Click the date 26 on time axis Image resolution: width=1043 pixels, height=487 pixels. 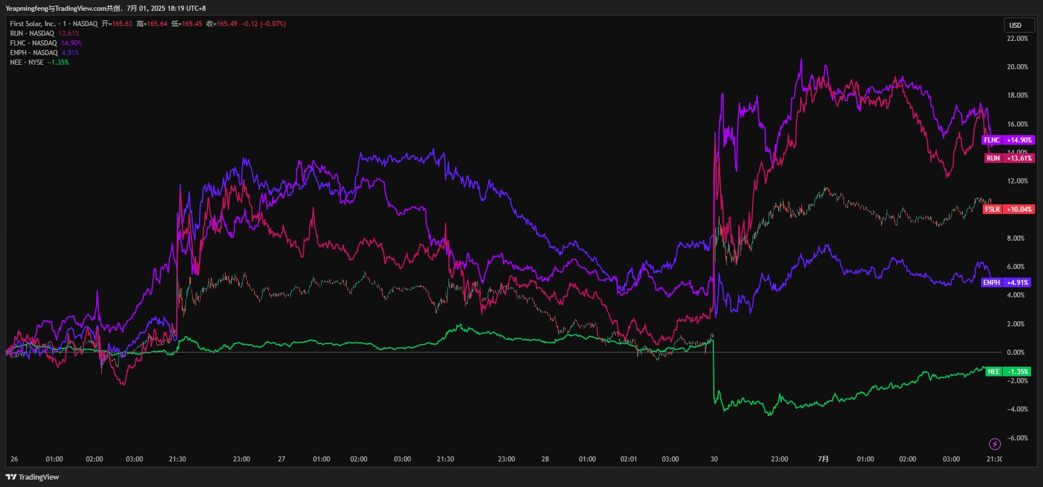[14, 459]
